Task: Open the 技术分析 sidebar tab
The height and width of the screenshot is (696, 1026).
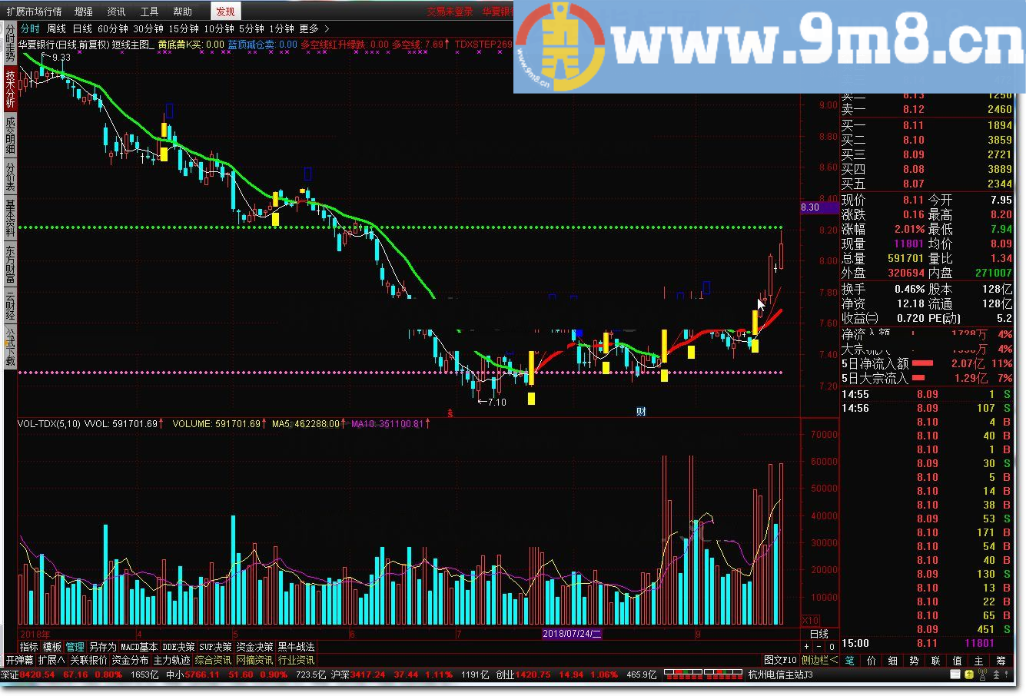Action: 10,88
